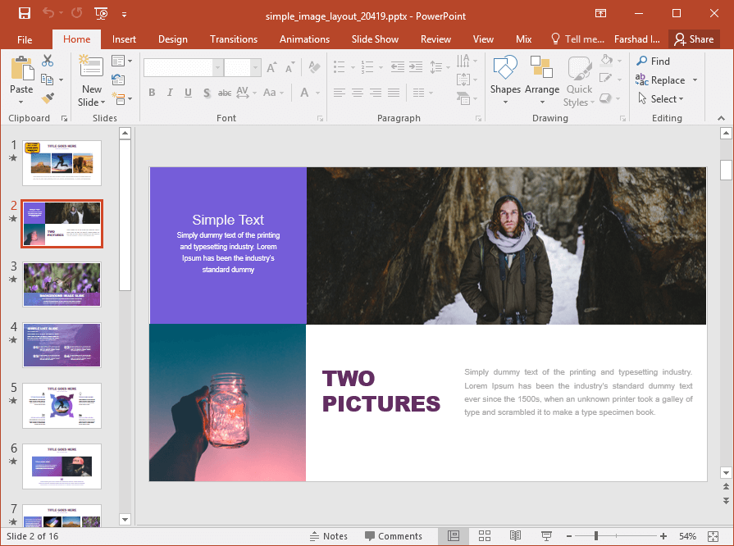Open the Slide Show menu tab
734x546 pixels.
point(375,39)
